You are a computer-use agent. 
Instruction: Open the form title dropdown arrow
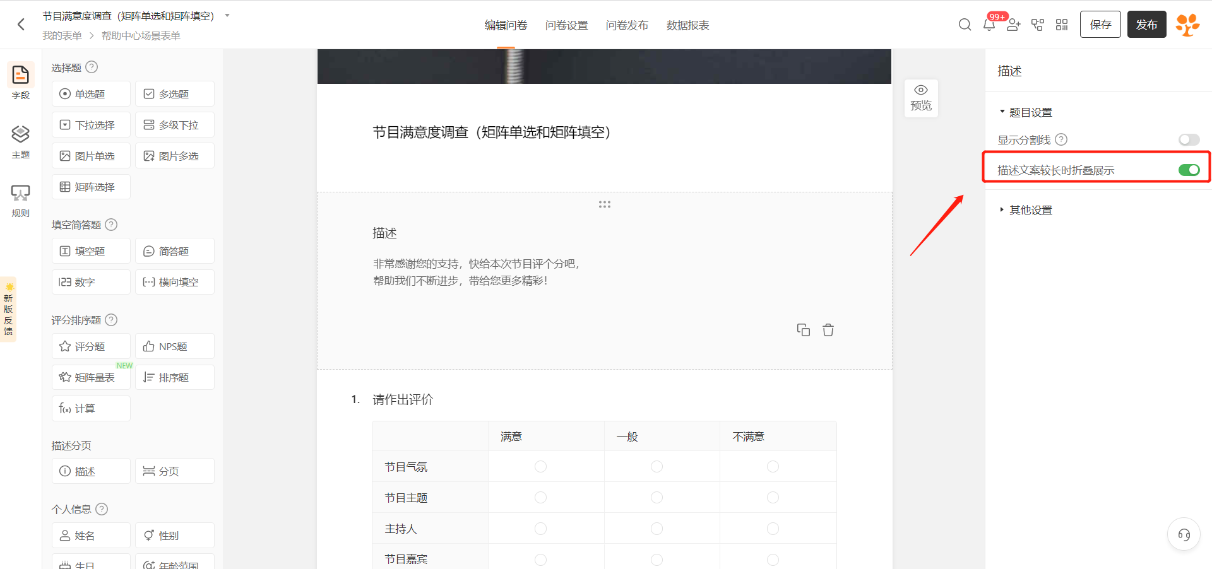coord(227,16)
